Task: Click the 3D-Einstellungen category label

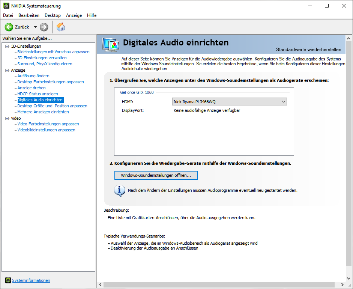Action: (x=26, y=46)
